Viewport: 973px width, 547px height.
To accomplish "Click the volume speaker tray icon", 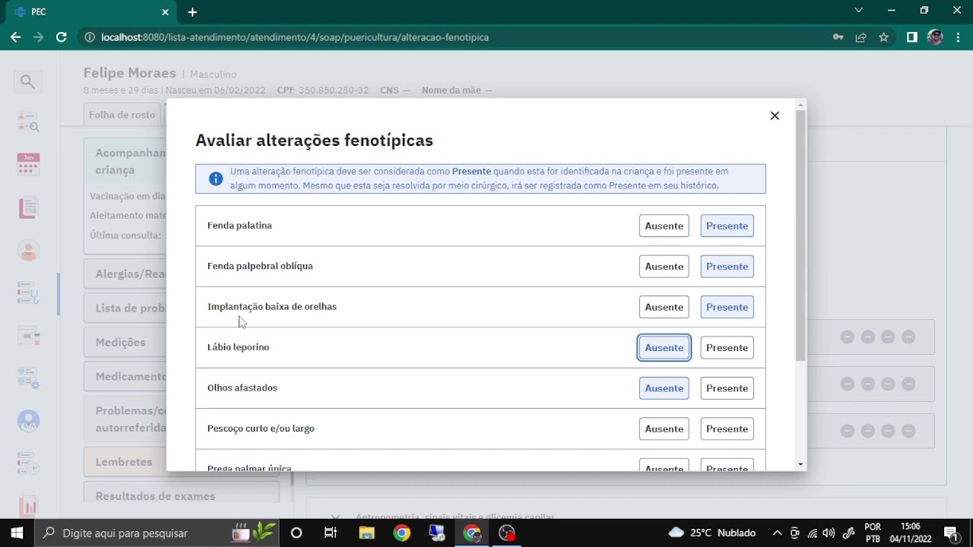I will point(829,533).
